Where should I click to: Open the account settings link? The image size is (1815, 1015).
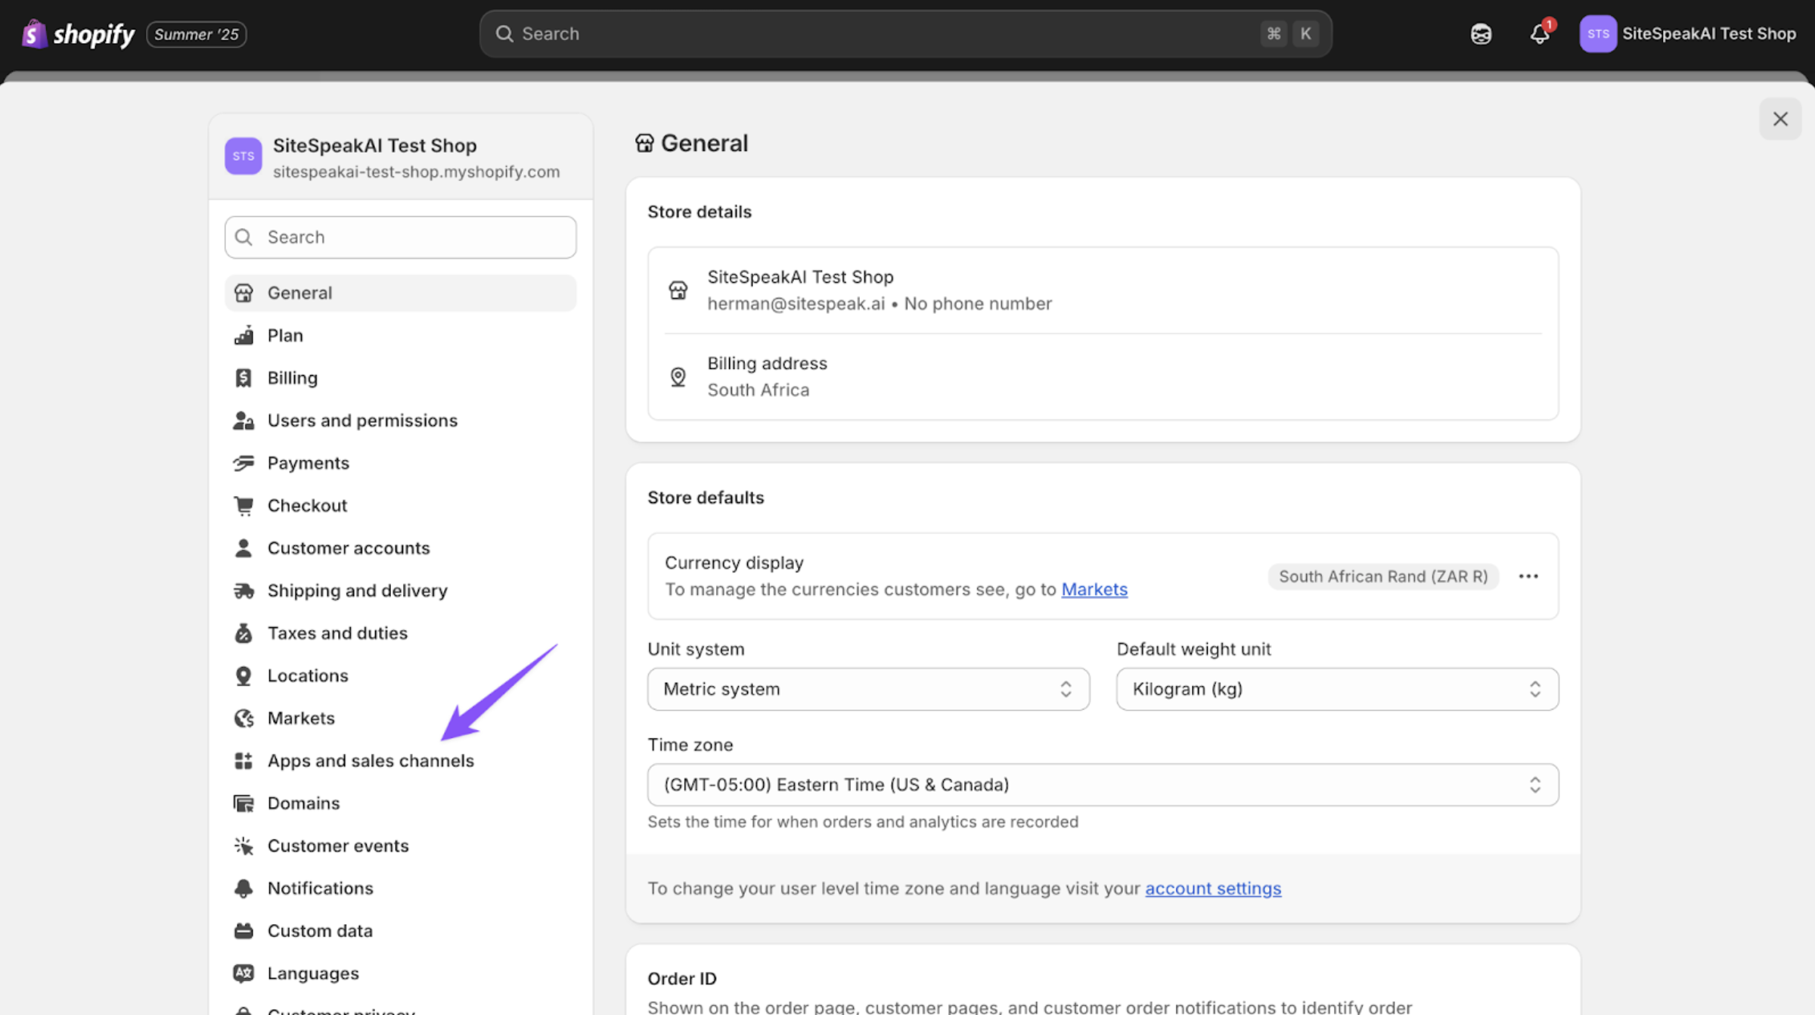click(1212, 888)
